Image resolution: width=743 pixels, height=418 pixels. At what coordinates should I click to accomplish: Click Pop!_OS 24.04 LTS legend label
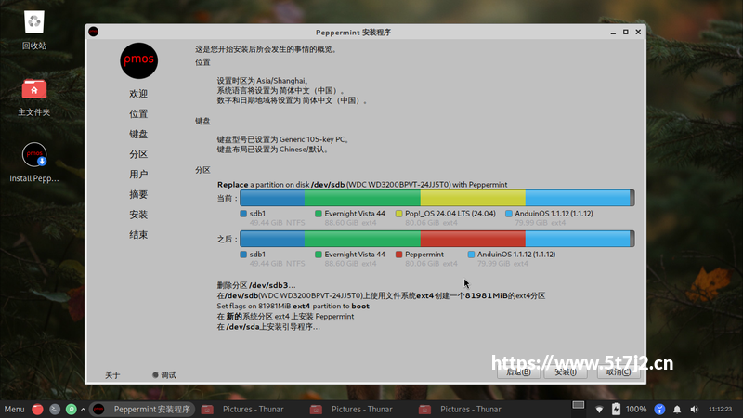click(x=450, y=214)
